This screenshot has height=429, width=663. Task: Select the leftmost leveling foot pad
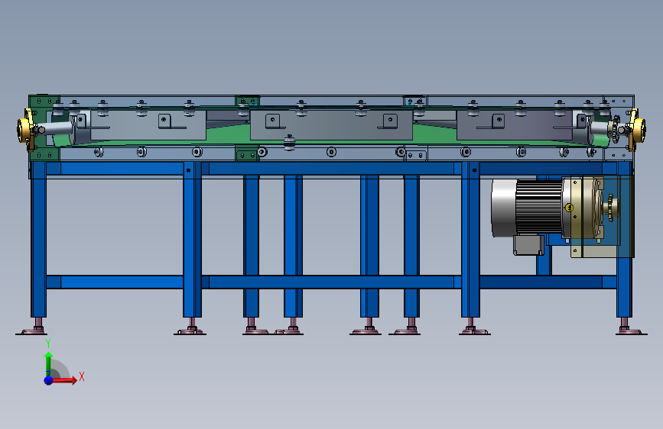coord(33,331)
